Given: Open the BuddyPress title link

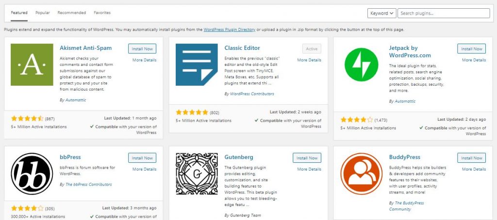Looking at the screenshot, I should 404,157.
